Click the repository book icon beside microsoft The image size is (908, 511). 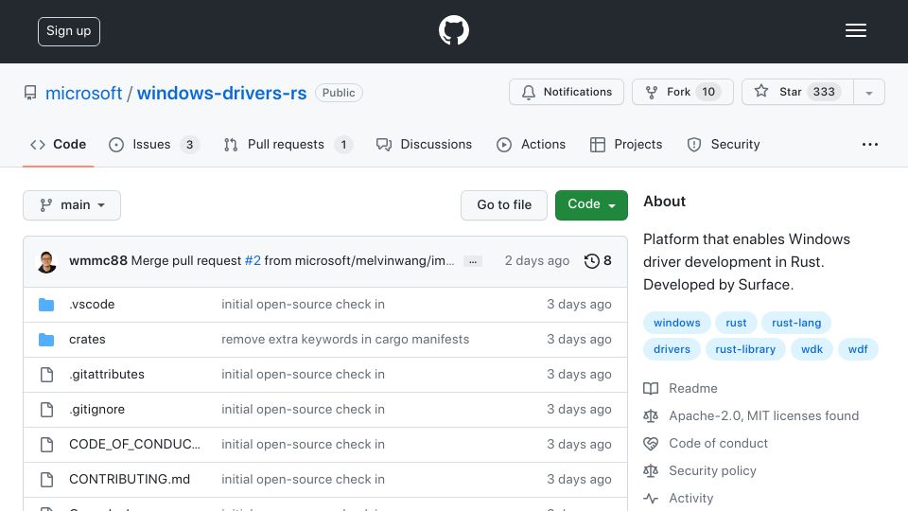[30, 93]
